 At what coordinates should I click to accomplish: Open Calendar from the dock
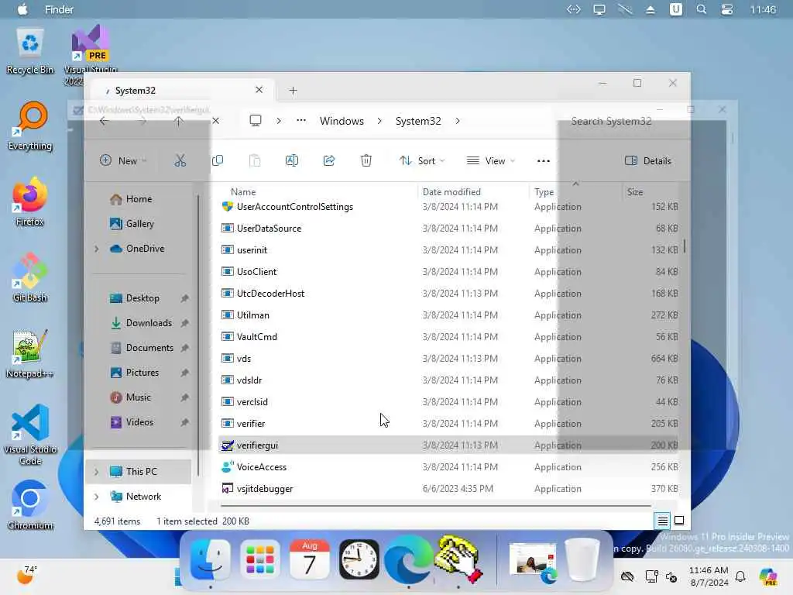tap(310, 560)
